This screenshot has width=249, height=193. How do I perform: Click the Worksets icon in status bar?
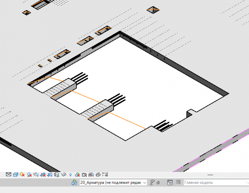74,182
